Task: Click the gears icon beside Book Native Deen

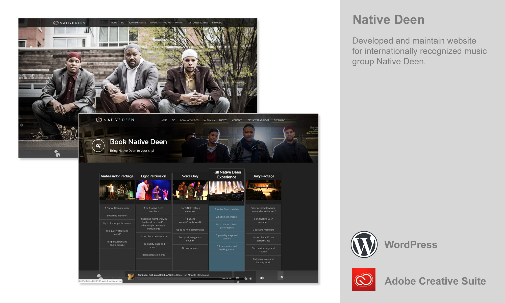Action: point(98,146)
